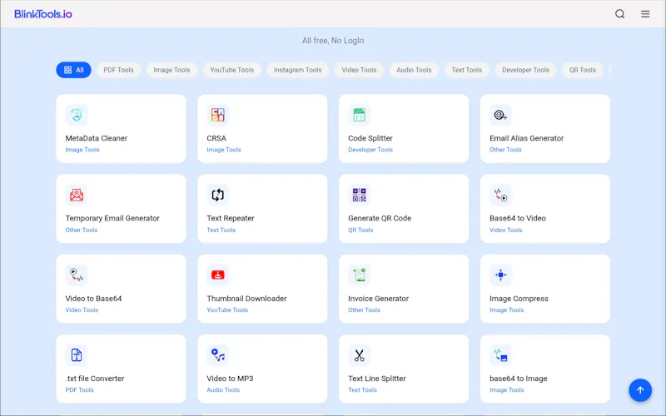Image resolution: width=666 pixels, height=416 pixels.
Task: Filter by Text Tools category
Action: point(467,70)
